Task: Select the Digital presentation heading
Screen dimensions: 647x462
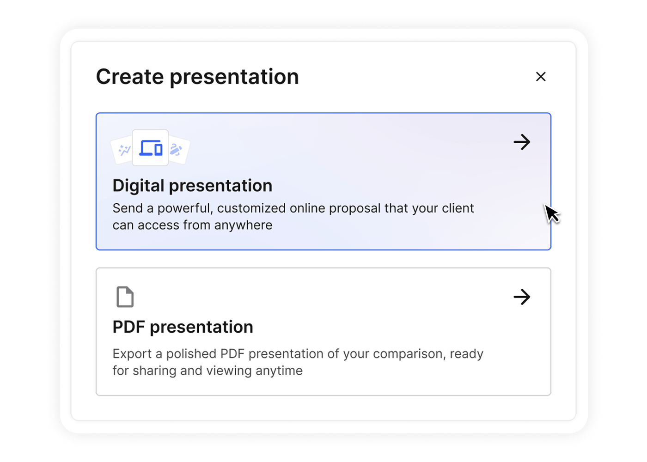Action: pos(192,186)
